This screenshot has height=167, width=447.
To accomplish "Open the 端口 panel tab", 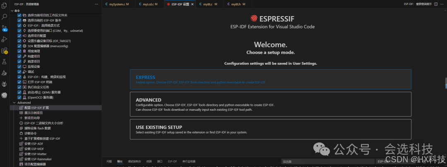I will pos(160,161).
